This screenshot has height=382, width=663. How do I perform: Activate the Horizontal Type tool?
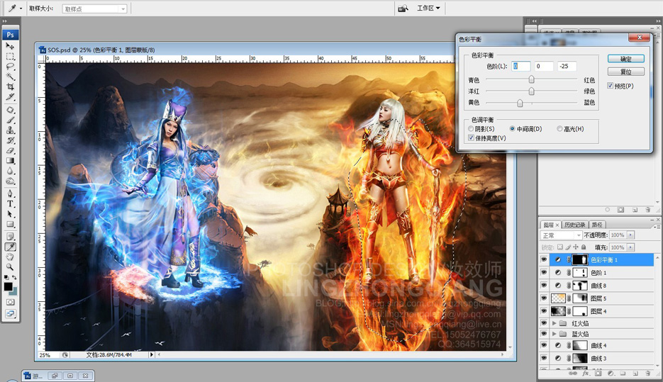tap(10, 203)
